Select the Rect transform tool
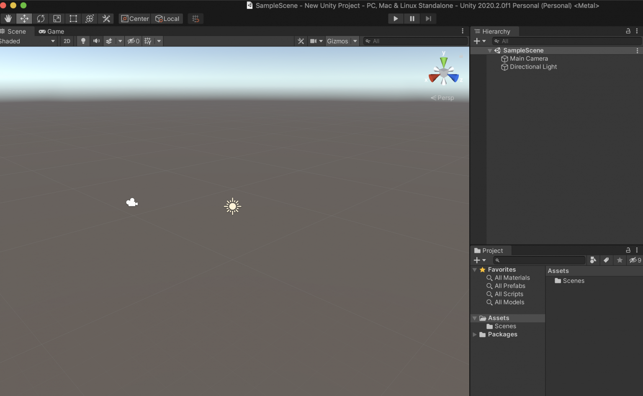The image size is (643, 396). tap(73, 18)
